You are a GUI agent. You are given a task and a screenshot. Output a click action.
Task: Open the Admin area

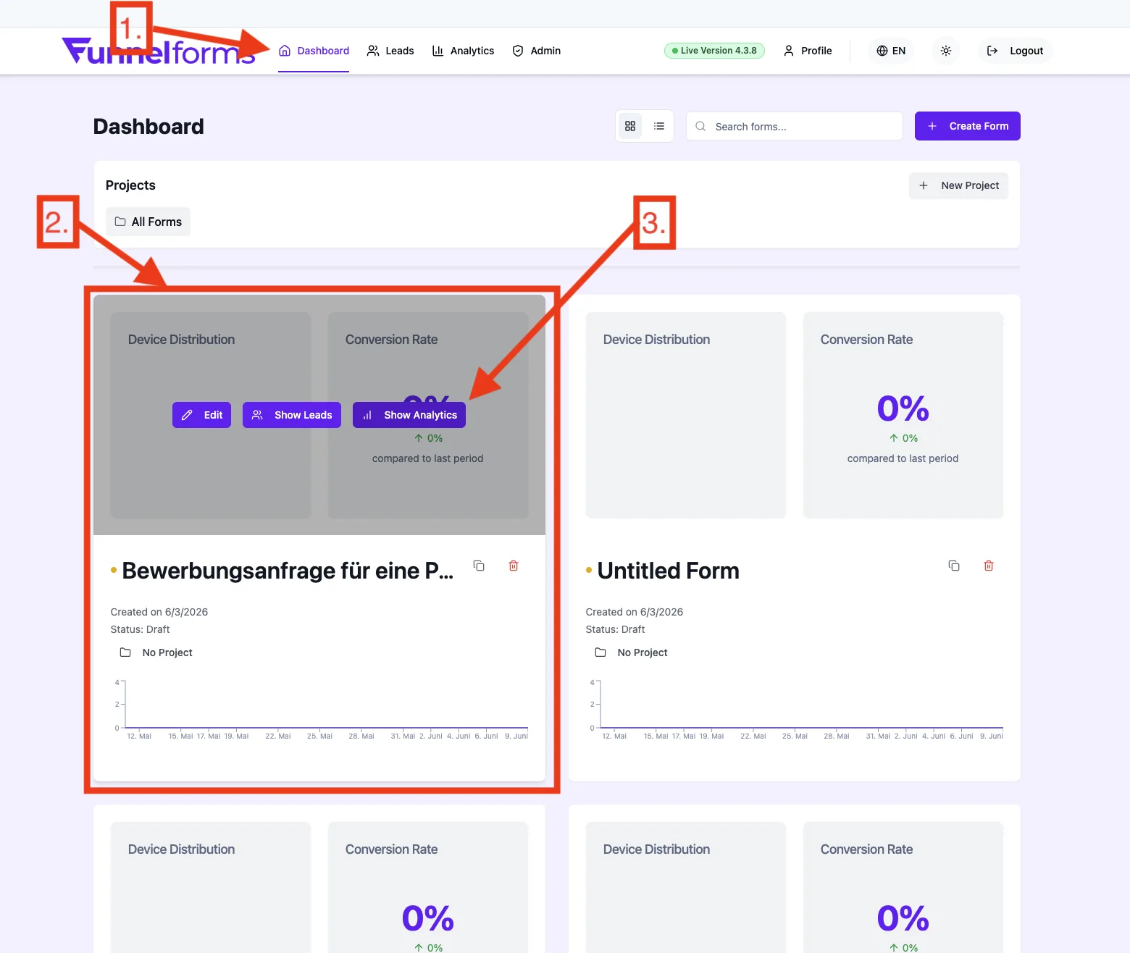pyautogui.click(x=536, y=51)
